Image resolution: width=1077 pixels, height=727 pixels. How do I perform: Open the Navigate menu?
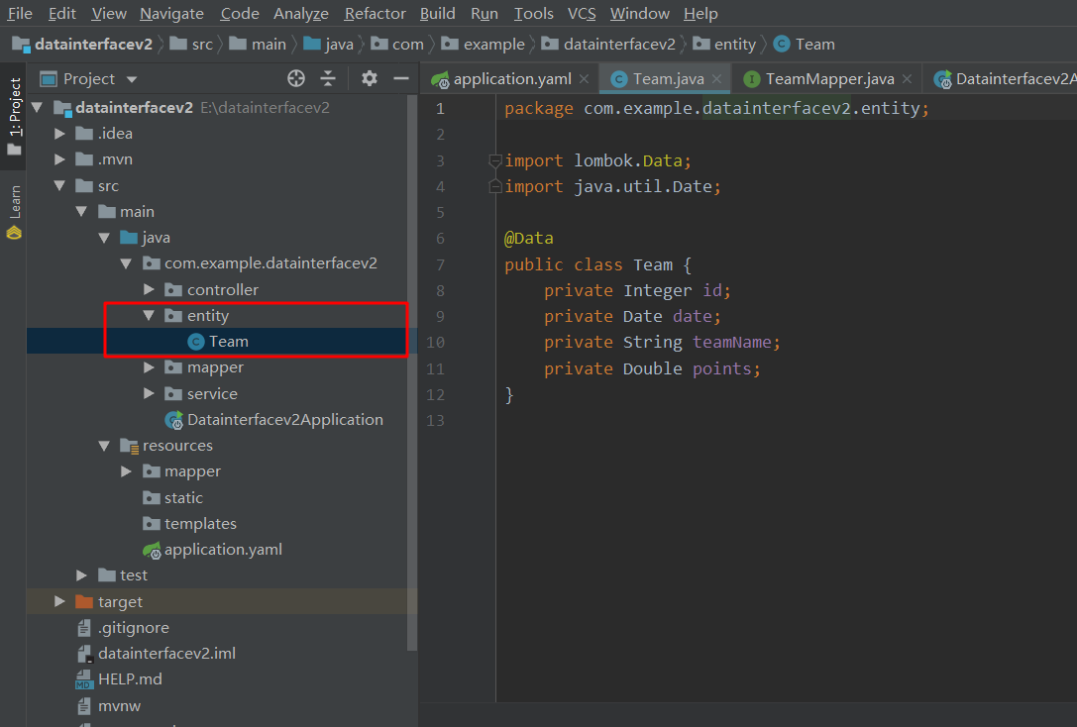171,14
